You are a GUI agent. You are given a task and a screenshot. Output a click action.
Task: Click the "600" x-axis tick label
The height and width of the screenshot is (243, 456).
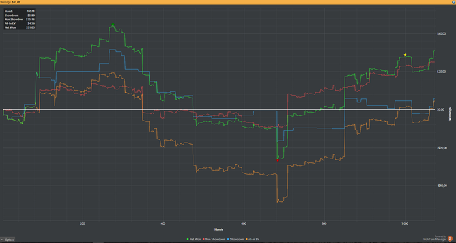pyautogui.click(x=244, y=223)
